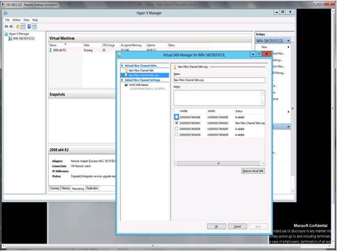Open the Action menu
Viewport: 341px width, 251px height.
(x=16, y=20)
